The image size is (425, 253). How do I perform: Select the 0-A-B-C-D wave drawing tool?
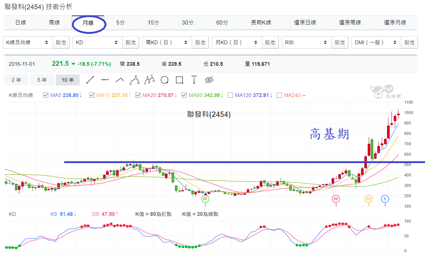coord(149,80)
